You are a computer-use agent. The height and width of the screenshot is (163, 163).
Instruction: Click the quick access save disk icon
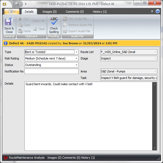(x=17, y=4)
